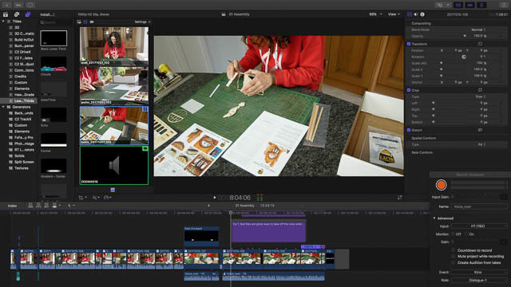The image size is (511, 287).
Task: Collapse the Generators tree category
Action: 3,107
